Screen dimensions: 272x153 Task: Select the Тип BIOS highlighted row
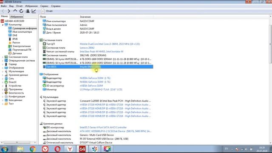coord(98,67)
